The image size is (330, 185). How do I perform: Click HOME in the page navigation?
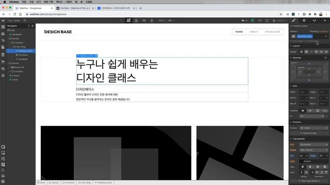239,32
